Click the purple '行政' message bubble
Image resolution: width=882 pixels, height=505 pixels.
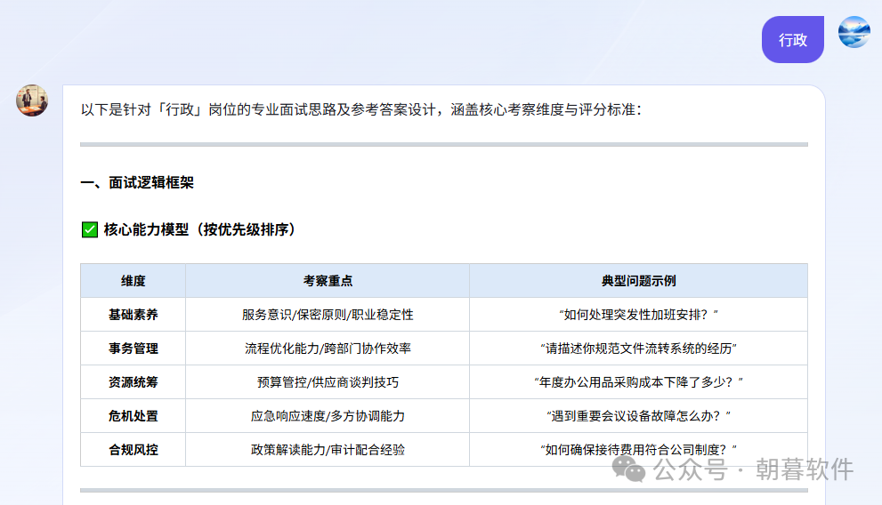[x=793, y=40]
